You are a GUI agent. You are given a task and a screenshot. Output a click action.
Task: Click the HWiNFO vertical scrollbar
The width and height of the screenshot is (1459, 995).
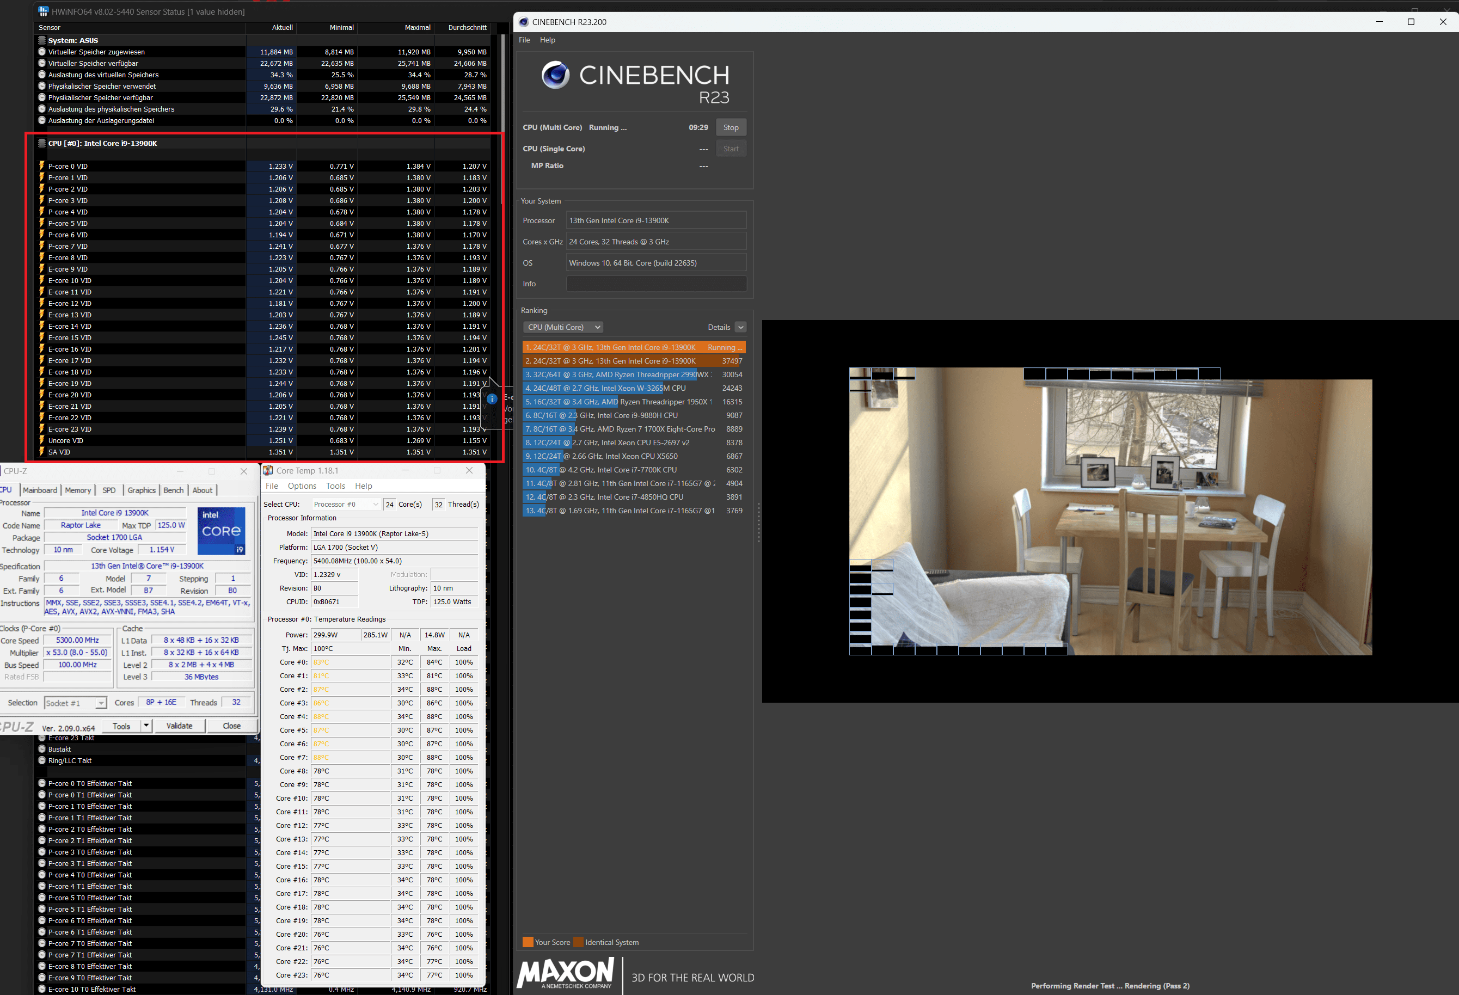coord(502,119)
